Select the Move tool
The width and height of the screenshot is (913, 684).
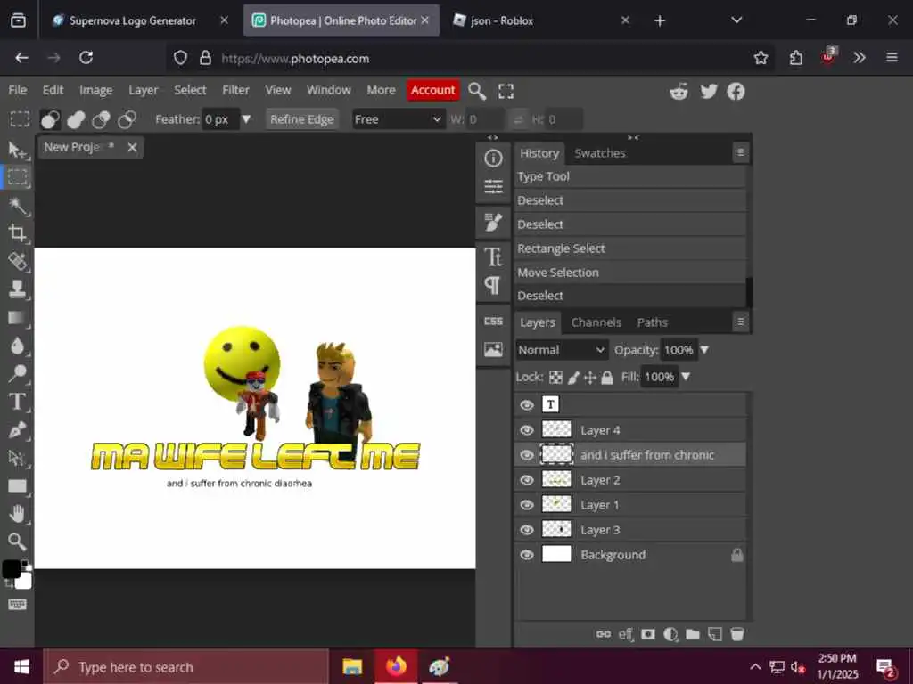[17, 150]
